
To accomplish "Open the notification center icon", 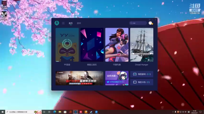I will point(200,112).
